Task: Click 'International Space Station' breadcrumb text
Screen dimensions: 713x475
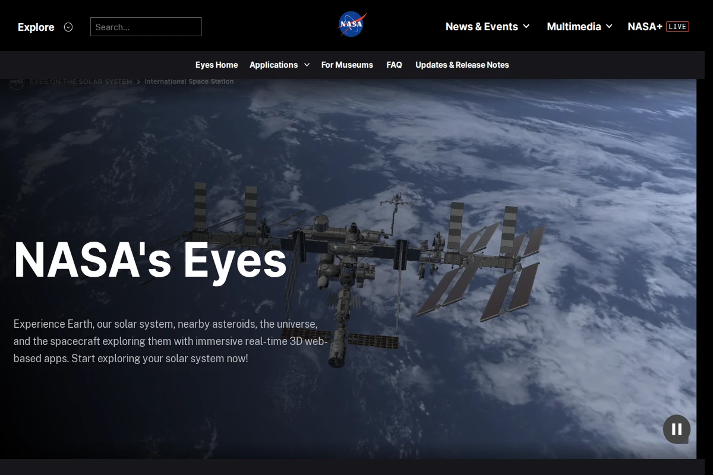Action: (189, 81)
